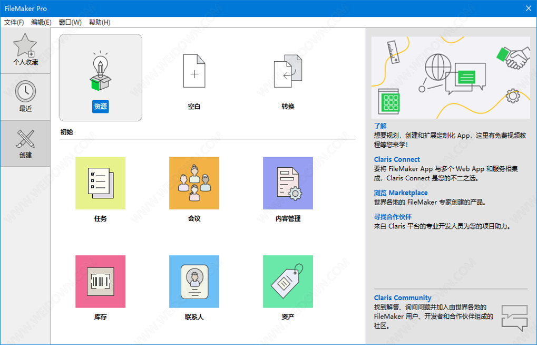The image size is (537, 345).
Task: Open the 帮助(H) menu
Action: [100, 22]
